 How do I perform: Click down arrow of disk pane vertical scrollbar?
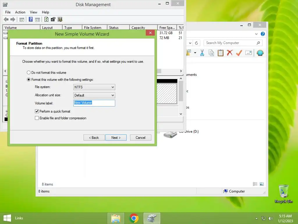(x=181, y=114)
